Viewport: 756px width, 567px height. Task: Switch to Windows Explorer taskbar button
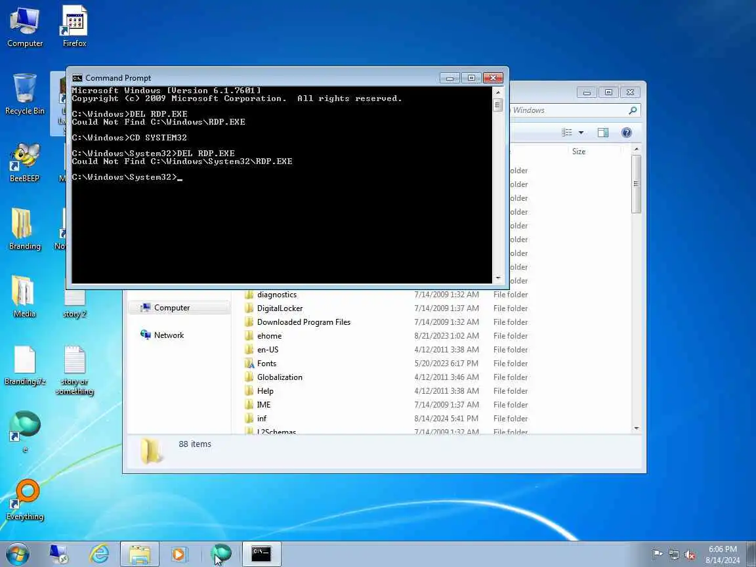[x=139, y=554]
